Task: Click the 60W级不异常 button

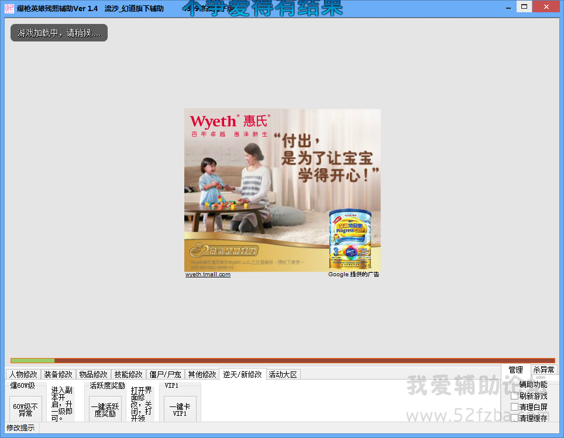Action: (26, 409)
